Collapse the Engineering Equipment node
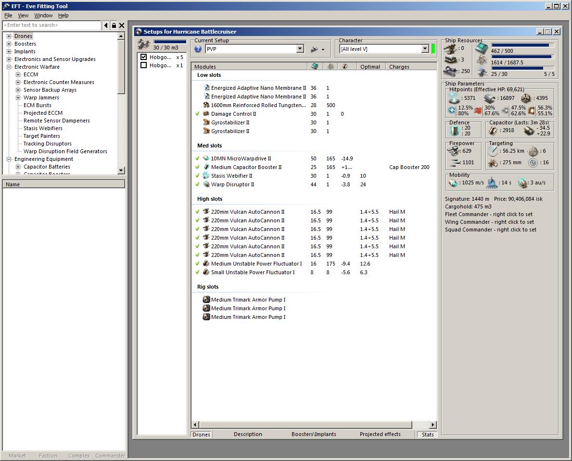 coord(9,159)
